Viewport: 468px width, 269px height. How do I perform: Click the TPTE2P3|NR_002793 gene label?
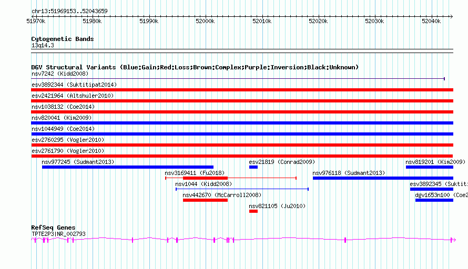[x=58, y=234]
